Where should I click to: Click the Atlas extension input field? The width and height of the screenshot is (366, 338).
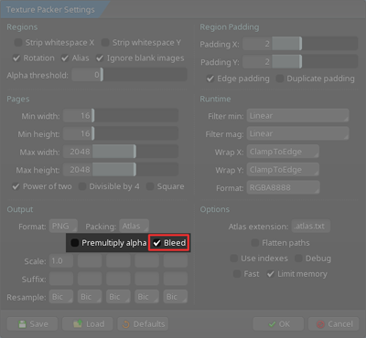pyautogui.click(x=311, y=227)
